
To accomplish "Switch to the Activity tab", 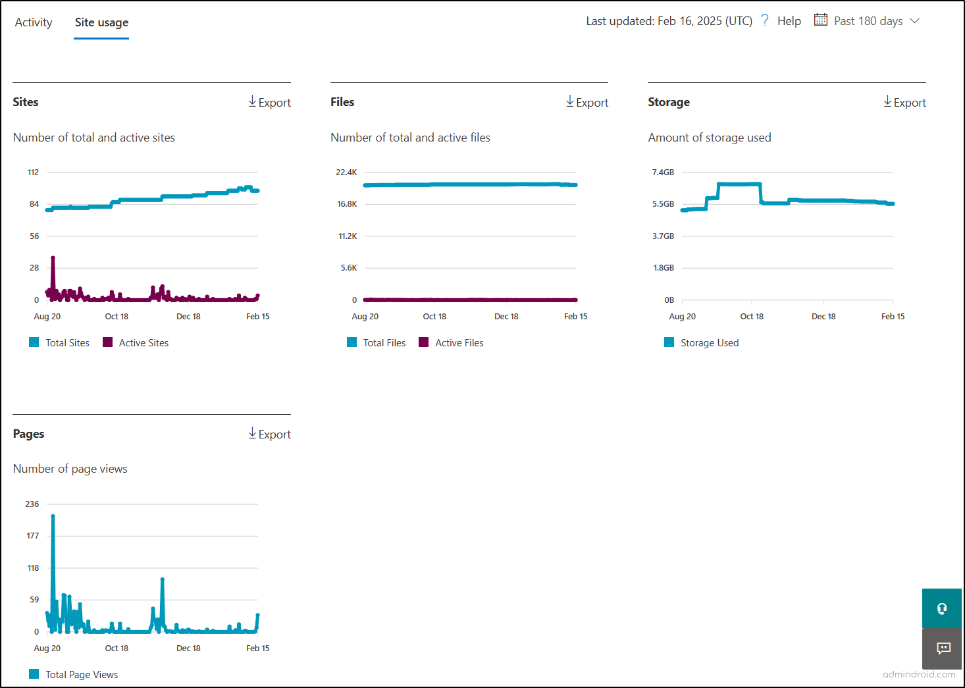I will [x=33, y=22].
